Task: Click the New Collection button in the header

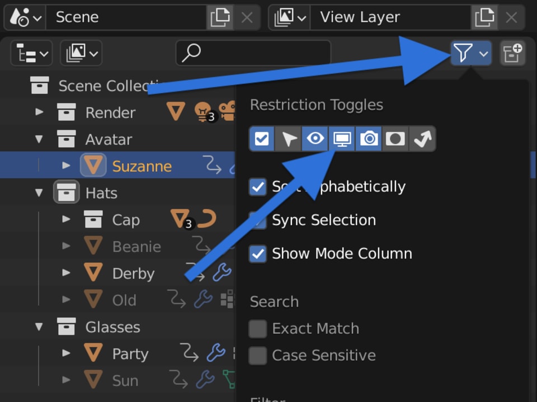Action: tap(512, 53)
